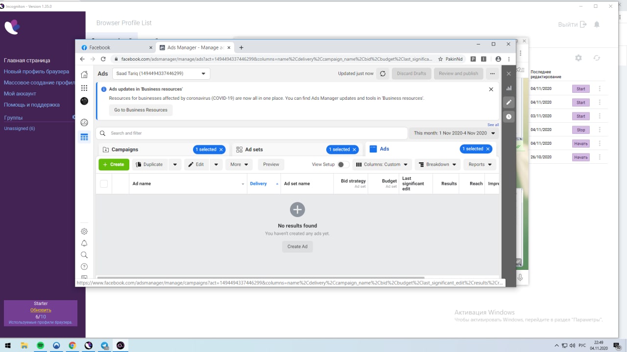Open the Breakdown dropdown
Viewport: 627px width, 352px height.
point(437,164)
